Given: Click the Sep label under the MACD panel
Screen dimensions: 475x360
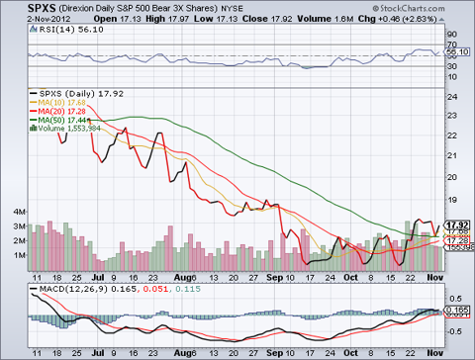Looking at the screenshot, I should 274,353.
